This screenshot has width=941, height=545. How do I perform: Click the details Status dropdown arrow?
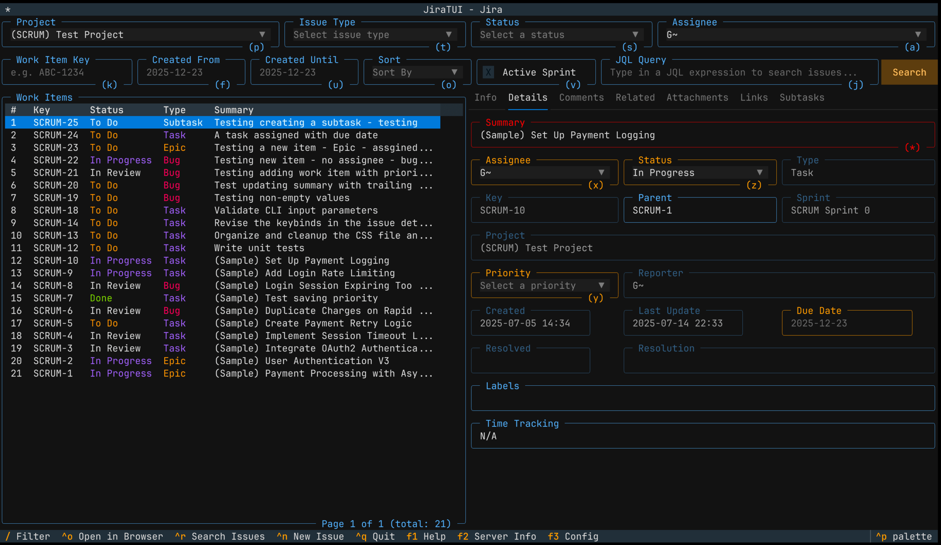point(759,172)
